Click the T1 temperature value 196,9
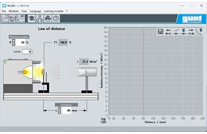The image size is (207, 134). 63,43
